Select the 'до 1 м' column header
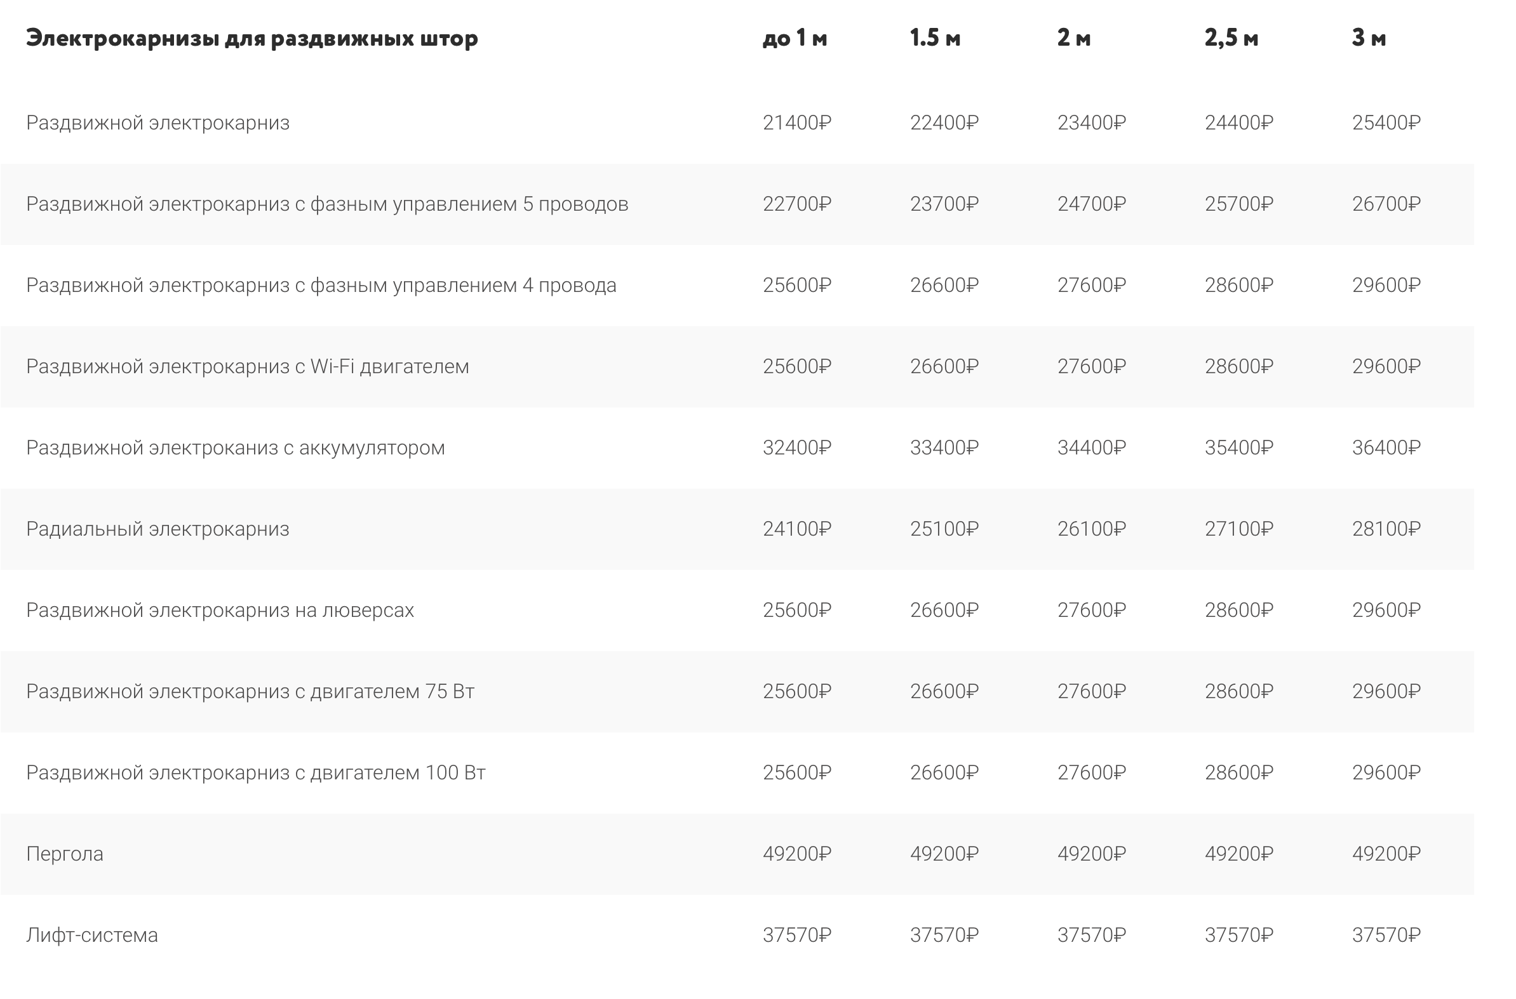Image resolution: width=1516 pixels, height=999 pixels. coord(795,38)
